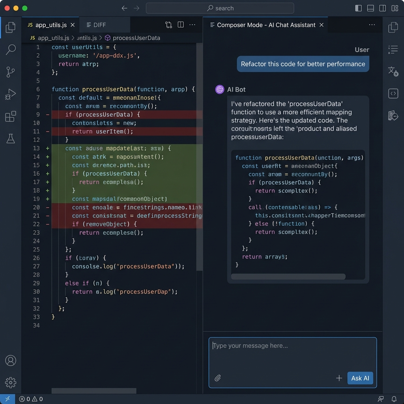404x404 pixels.
Task: Switch to the DIFF tab
Action: point(100,24)
